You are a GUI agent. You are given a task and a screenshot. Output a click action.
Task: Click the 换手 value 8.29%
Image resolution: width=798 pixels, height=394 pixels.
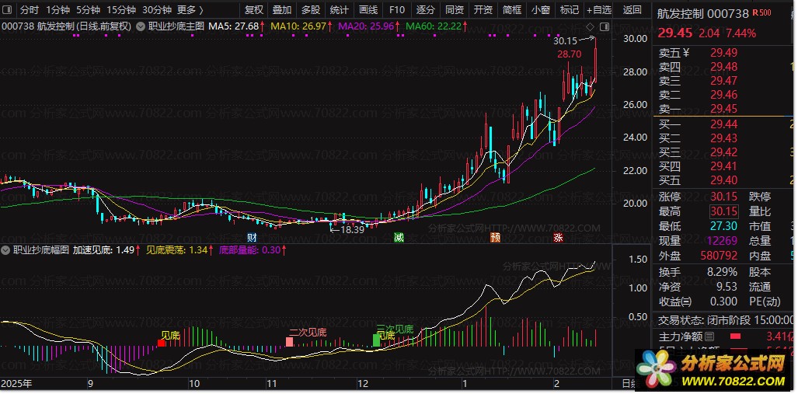(722, 272)
